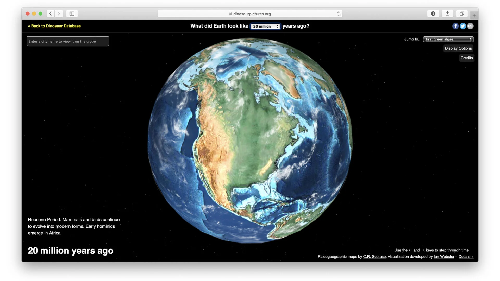
Task: Click the Safari back arrow
Action: (x=51, y=14)
